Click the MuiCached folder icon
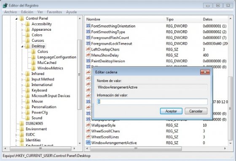Screen dimensions: 236x161 33,63
